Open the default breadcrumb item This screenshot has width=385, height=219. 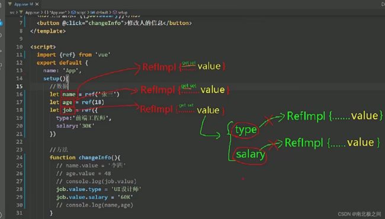(102, 12)
